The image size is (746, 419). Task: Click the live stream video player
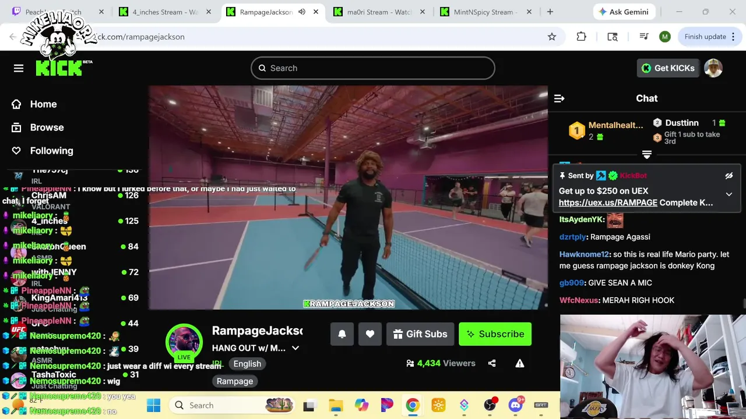point(349,198)
